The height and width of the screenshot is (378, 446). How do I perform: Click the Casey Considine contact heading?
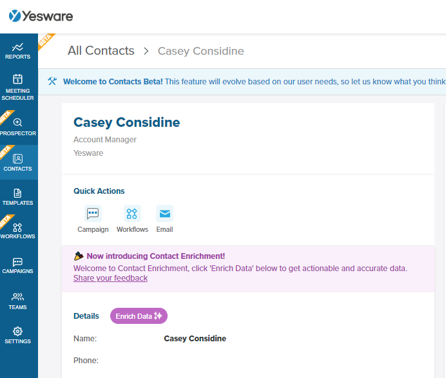pyautogui.click(x=126, y=122)
